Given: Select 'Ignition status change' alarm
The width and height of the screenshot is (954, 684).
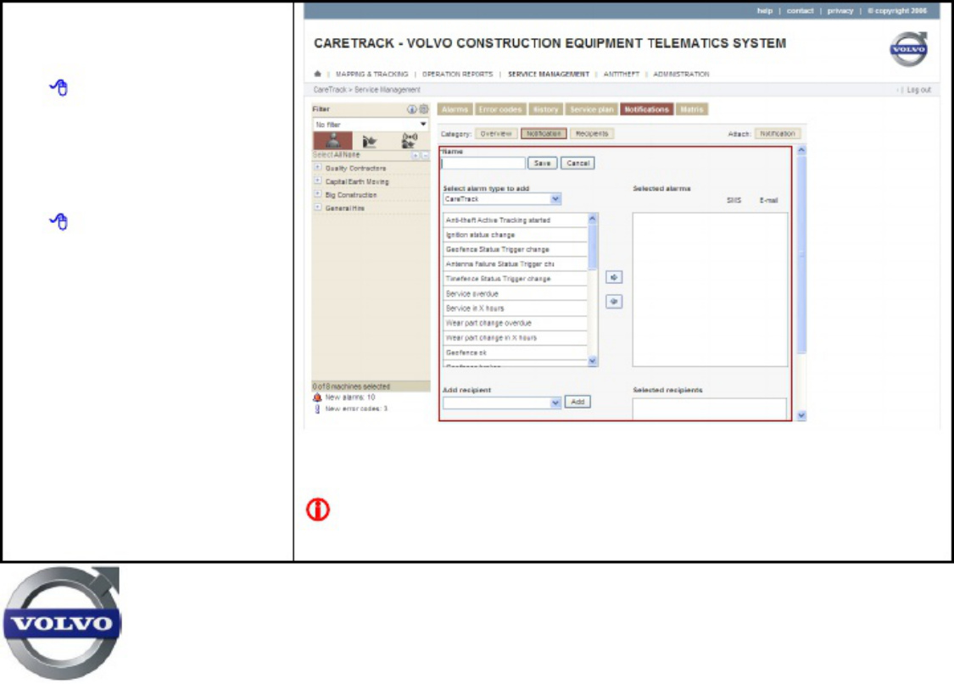Looking at the screenshot, I should click(x=515, y=235).
